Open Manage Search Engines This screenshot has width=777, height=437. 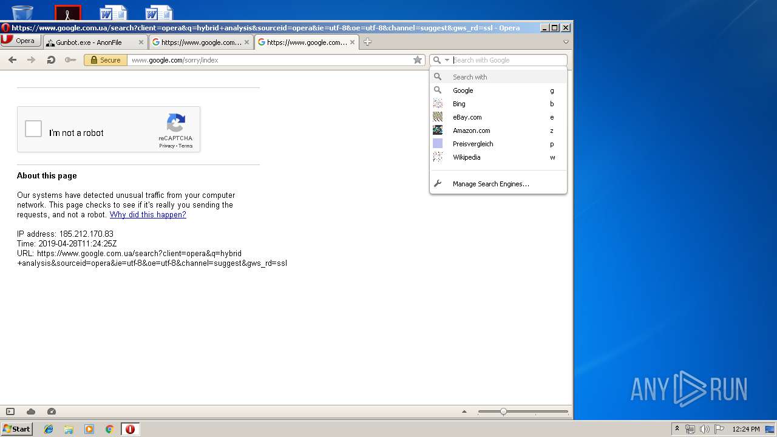tap(498, 184)
